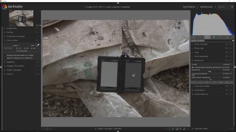Viewport: 236px width, 132px height.
Task: Uncheck compensate camera exposure
Action: pyautogui.click(x=193, y=67)
